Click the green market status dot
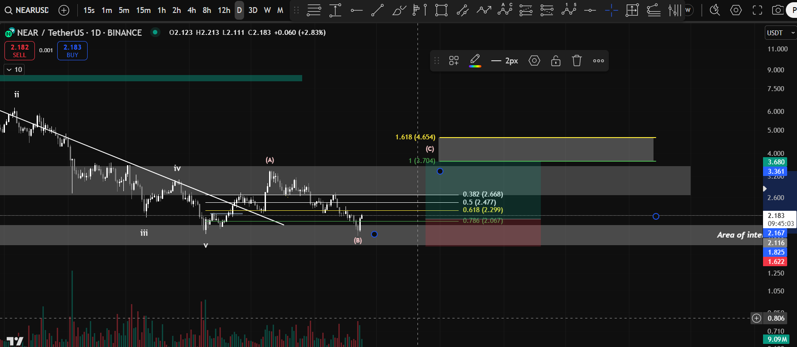Image resolution: width=797 pixels, height=347 pixels. (x=155, y=32)
